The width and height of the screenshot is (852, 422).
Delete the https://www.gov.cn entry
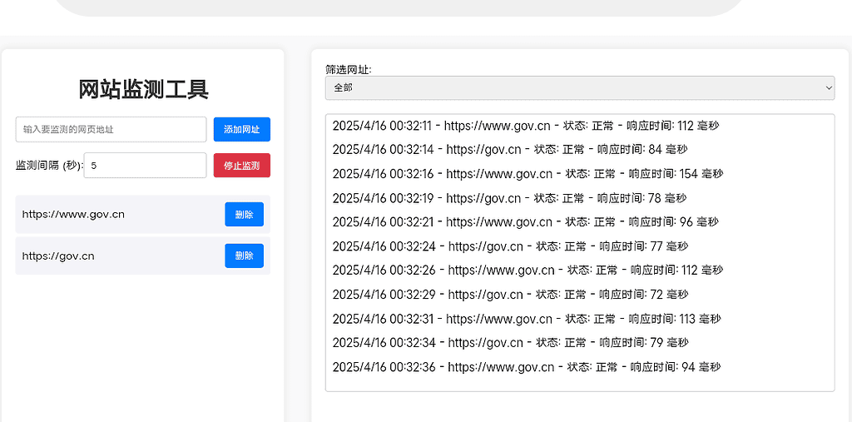tap(244, 214)
